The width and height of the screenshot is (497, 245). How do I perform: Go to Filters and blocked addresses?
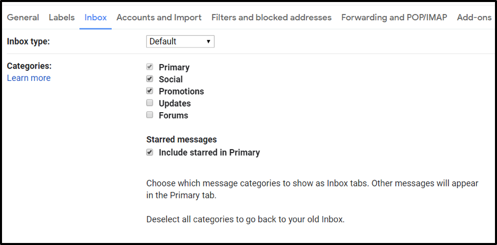271,17
